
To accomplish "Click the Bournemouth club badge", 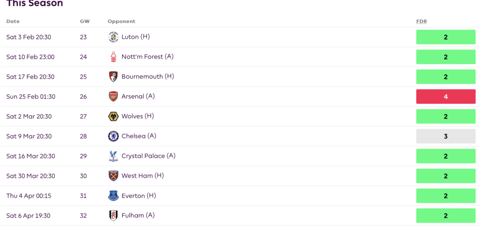I will point(113,77).
